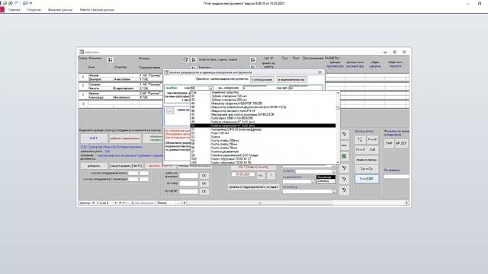Click the dropdown list scrollbar thumb

[x=338, y=108]
